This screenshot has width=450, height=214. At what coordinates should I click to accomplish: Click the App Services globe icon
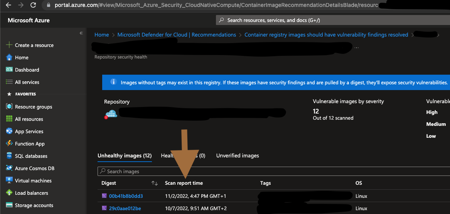click(9, 131)
